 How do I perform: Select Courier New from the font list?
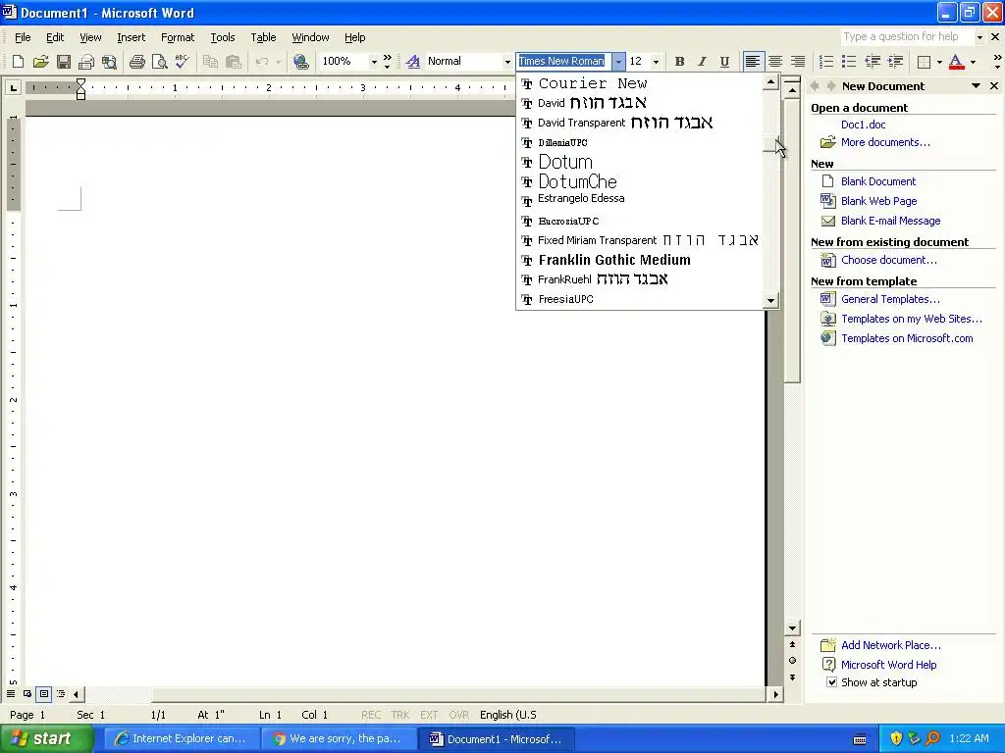coord(639,83)
